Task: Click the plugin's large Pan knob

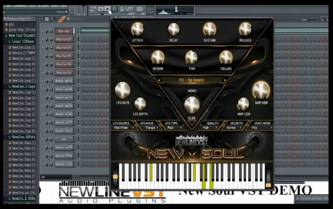Action: coord(191,57)
